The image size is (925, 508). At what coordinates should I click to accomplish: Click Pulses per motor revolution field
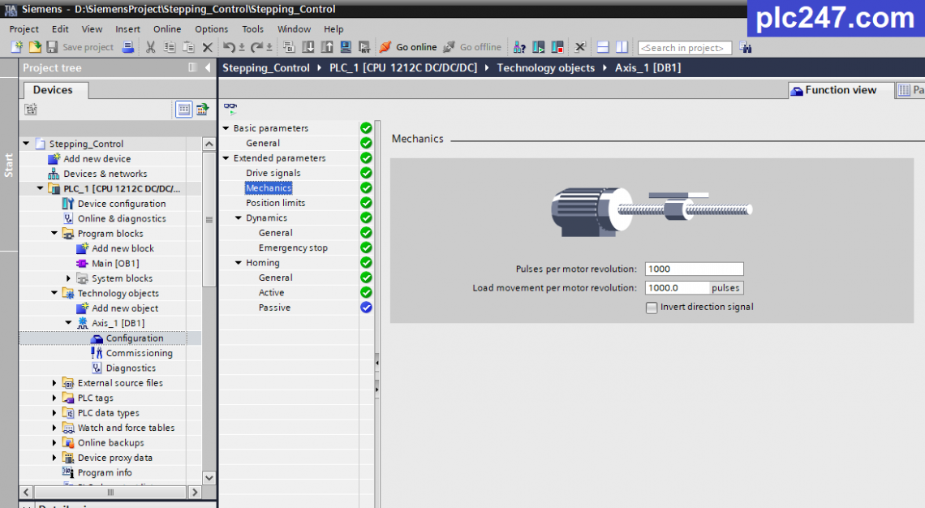click(694, 269)
